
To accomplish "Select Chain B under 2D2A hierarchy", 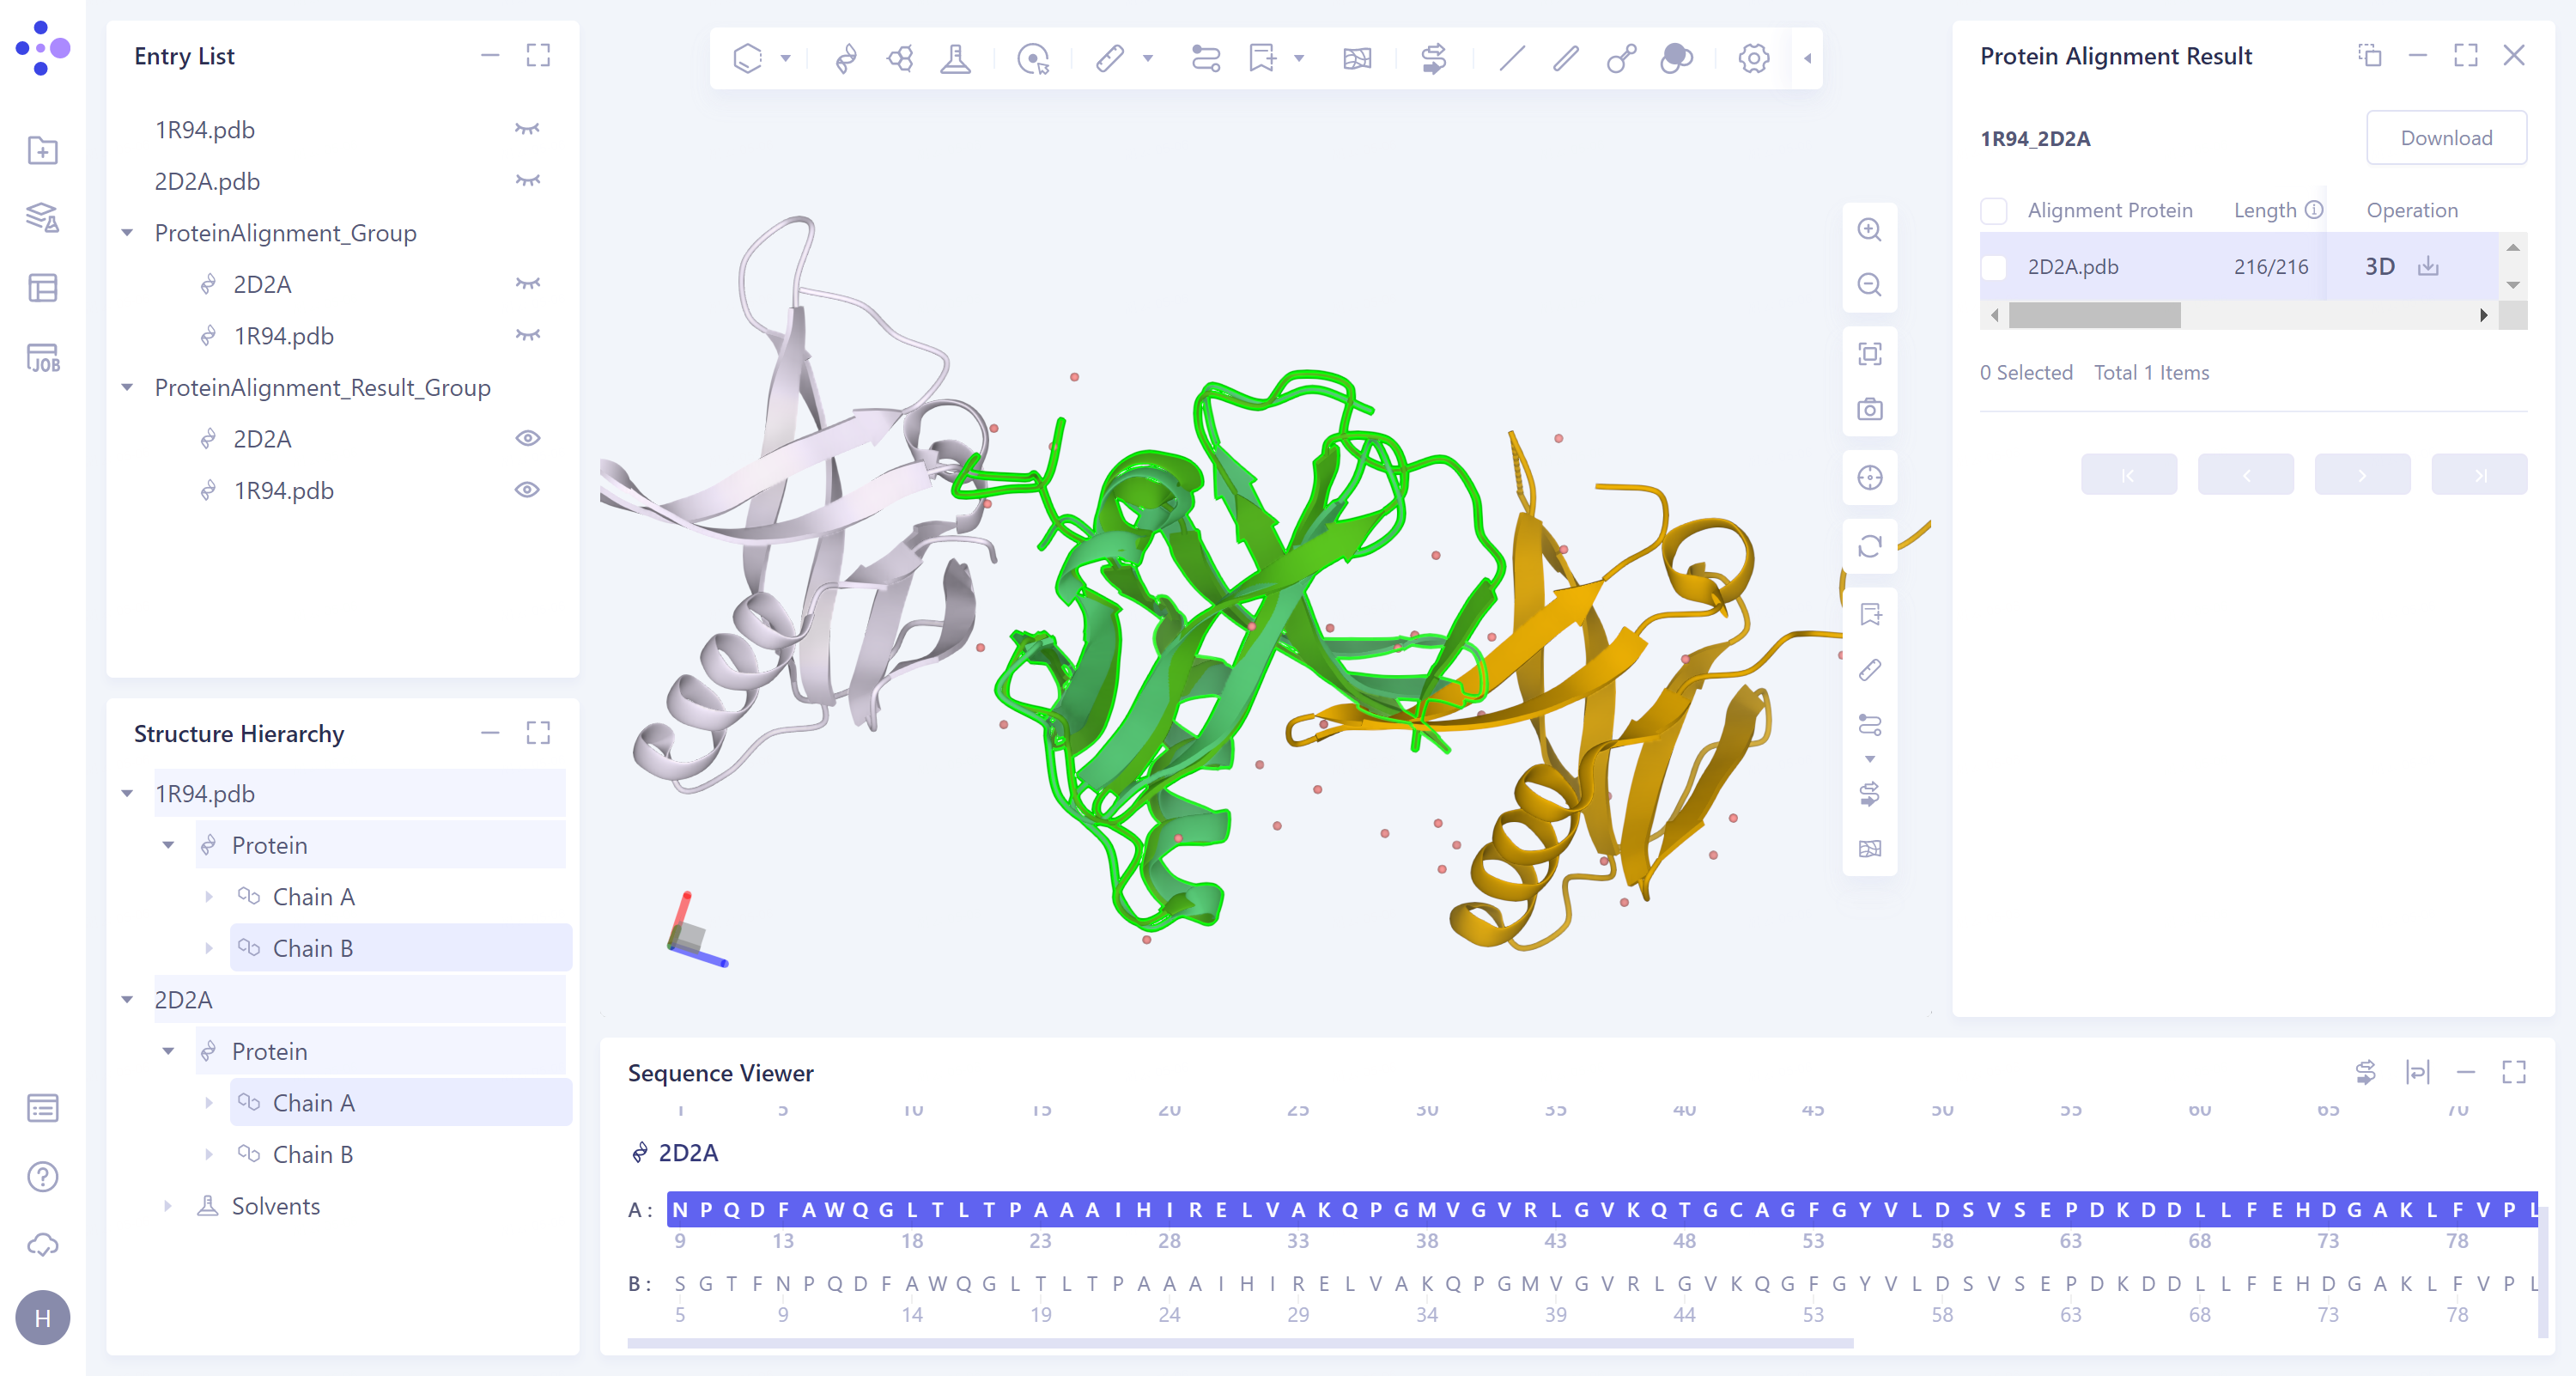I will coord(312,1154).
